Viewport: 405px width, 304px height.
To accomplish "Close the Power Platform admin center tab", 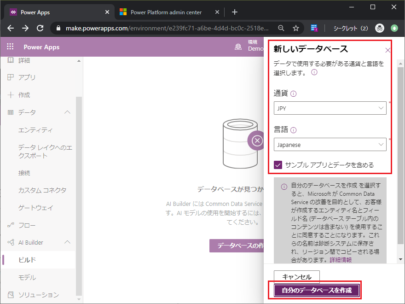I will 217,12.
